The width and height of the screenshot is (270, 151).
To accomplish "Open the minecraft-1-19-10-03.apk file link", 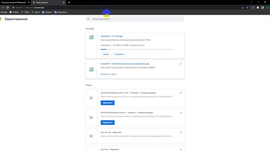I will coord(111,36).
